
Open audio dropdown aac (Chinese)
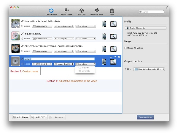(64, 51)
